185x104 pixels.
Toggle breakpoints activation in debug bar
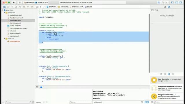click(x=41, y=87)
